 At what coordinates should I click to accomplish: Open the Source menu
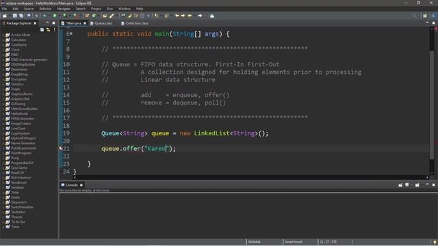coord(29,9)
